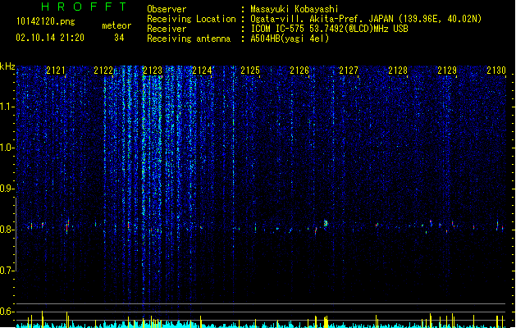Click the 0.9 kHz axis label

tap(7, 189)
